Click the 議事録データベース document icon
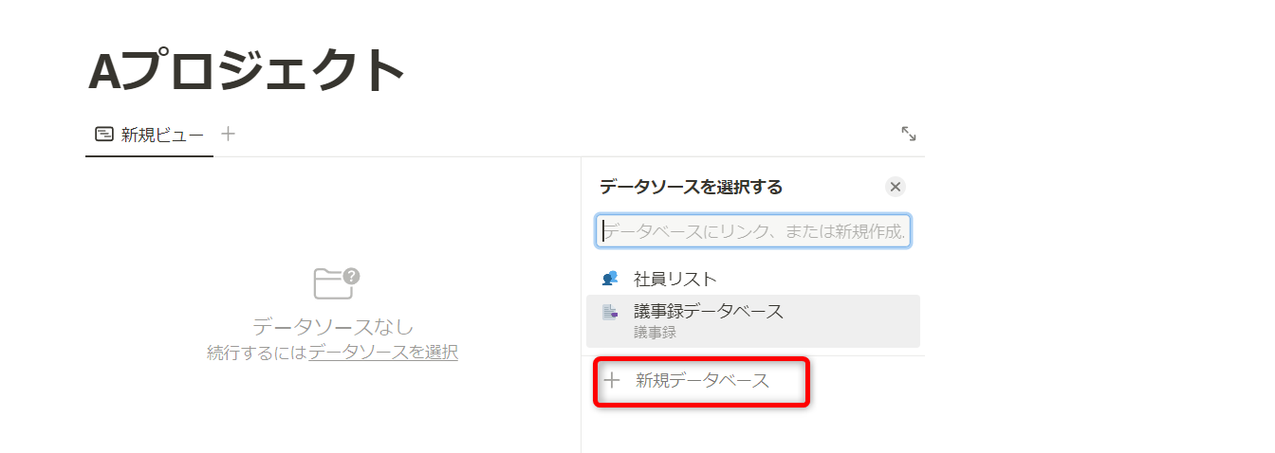The image size is (1275, 453). click(x=610, y=314)
